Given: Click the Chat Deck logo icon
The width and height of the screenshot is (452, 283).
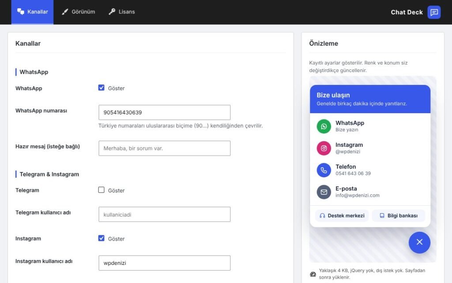Looking at the screenshot, I should click(434, 12).
